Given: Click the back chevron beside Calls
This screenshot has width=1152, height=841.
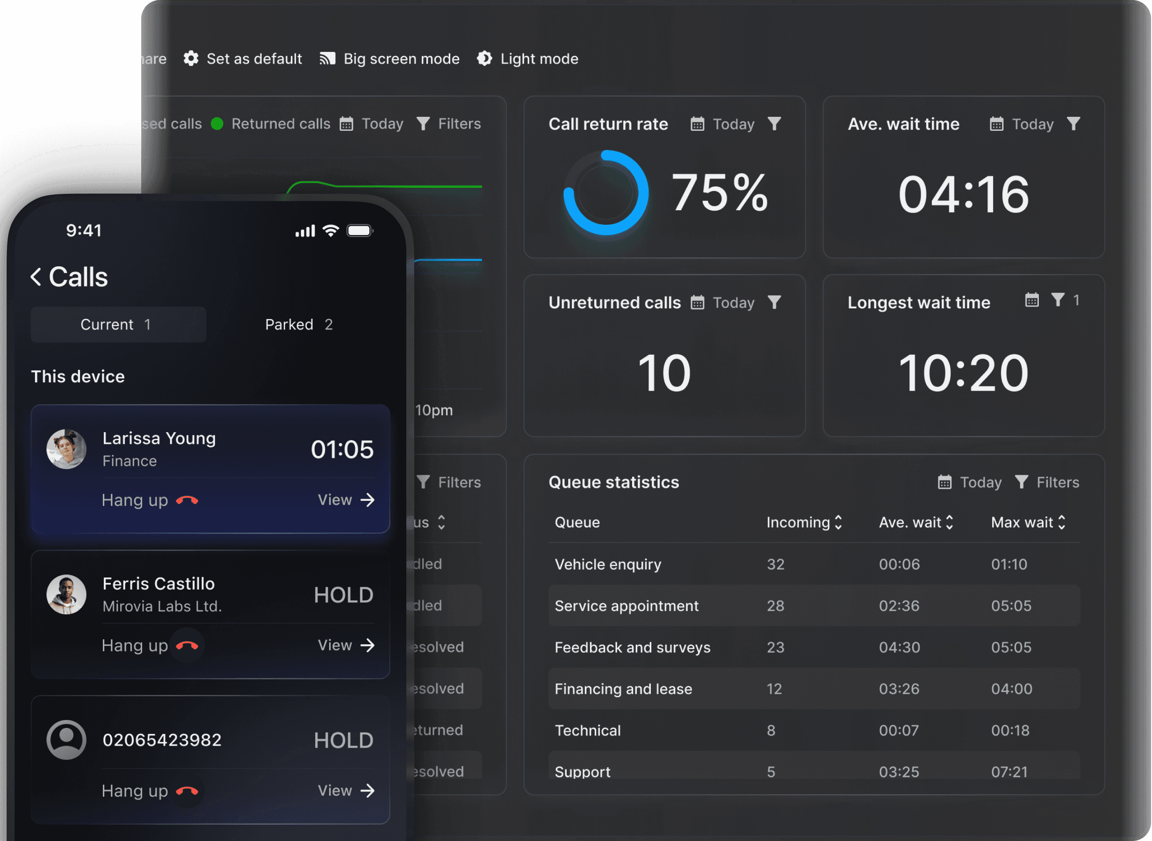Looking at the screenshot, I should 36,277.
